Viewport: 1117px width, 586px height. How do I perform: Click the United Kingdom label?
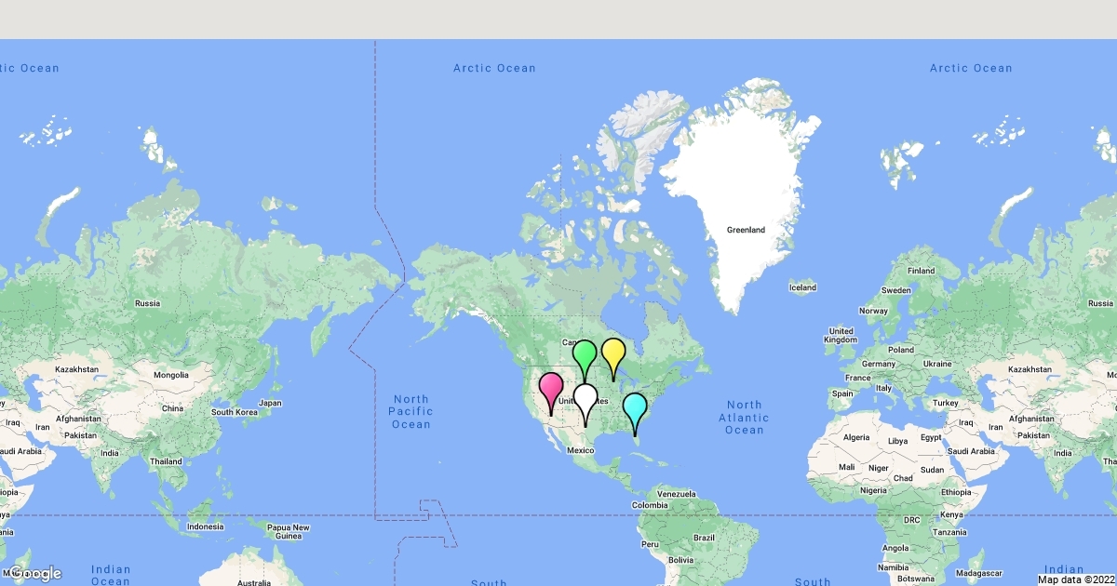coord(841,335)
